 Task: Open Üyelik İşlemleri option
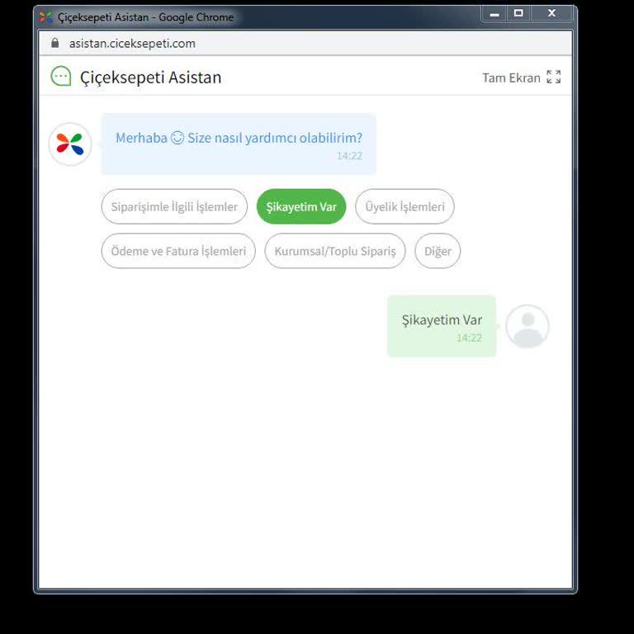[x=405, y=206]
